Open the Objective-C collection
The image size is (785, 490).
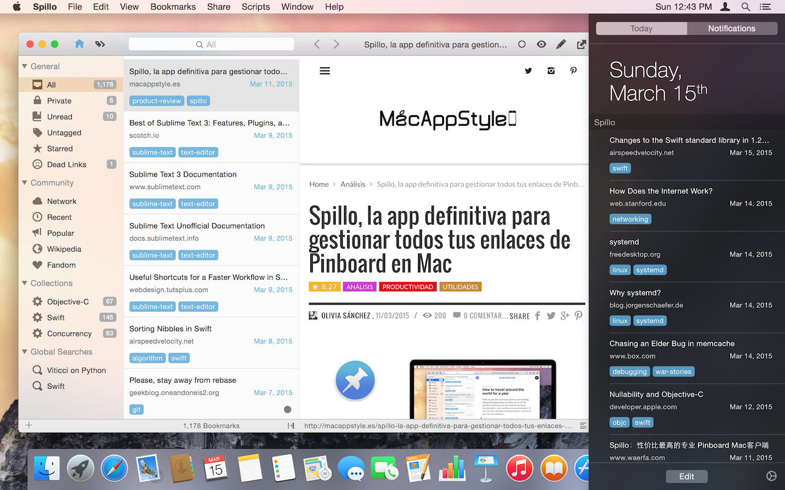71,301
